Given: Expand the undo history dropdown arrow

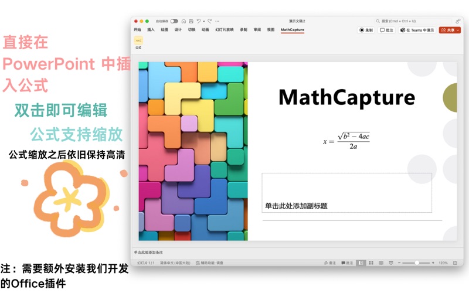Looking at the screenshot, I should click(203, 21).
